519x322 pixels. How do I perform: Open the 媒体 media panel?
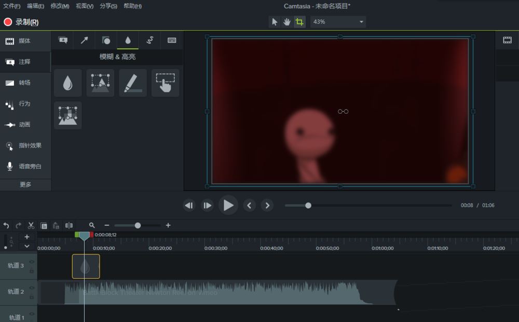[x=25, y=41]
